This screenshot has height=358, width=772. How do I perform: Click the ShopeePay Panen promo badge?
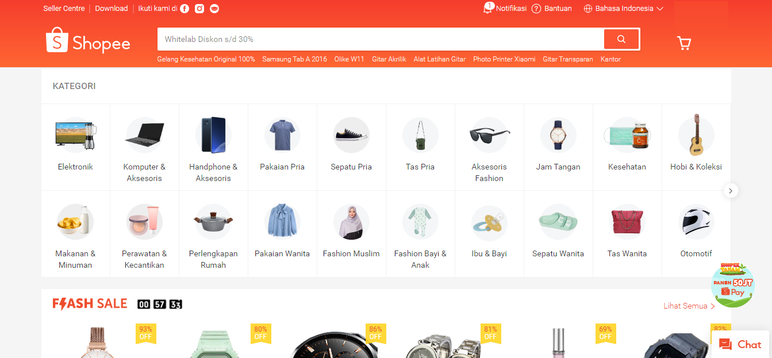click(732, 285)
